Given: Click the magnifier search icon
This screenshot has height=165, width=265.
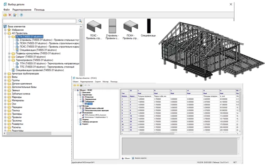Looking at the screenshot, I should 80,21.
